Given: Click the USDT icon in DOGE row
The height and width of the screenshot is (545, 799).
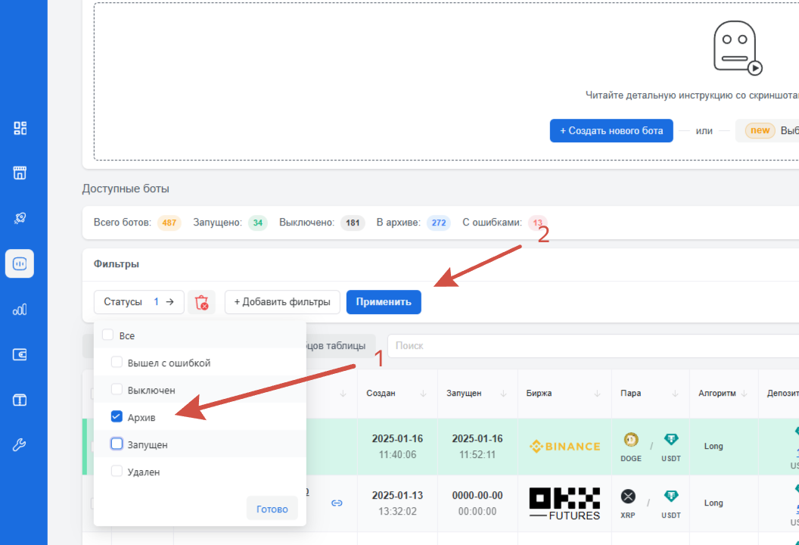Looking at the screenshot, I should pyautogui.click(x=671, y=440).
